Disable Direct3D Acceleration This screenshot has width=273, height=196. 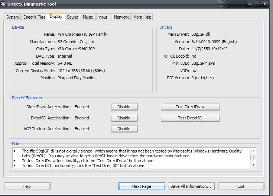[x=124, y=118]
